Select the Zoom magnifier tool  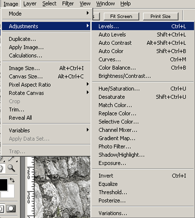tap(11, 168)
